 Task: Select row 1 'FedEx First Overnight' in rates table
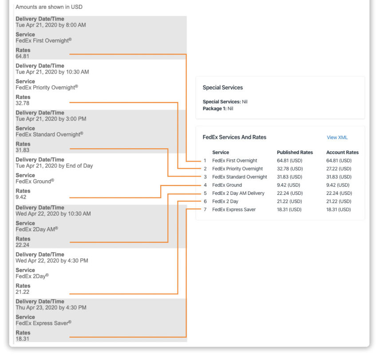tap(234, 161)
